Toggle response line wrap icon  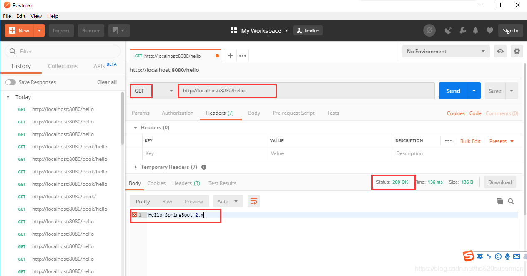[x=253, y=201]
